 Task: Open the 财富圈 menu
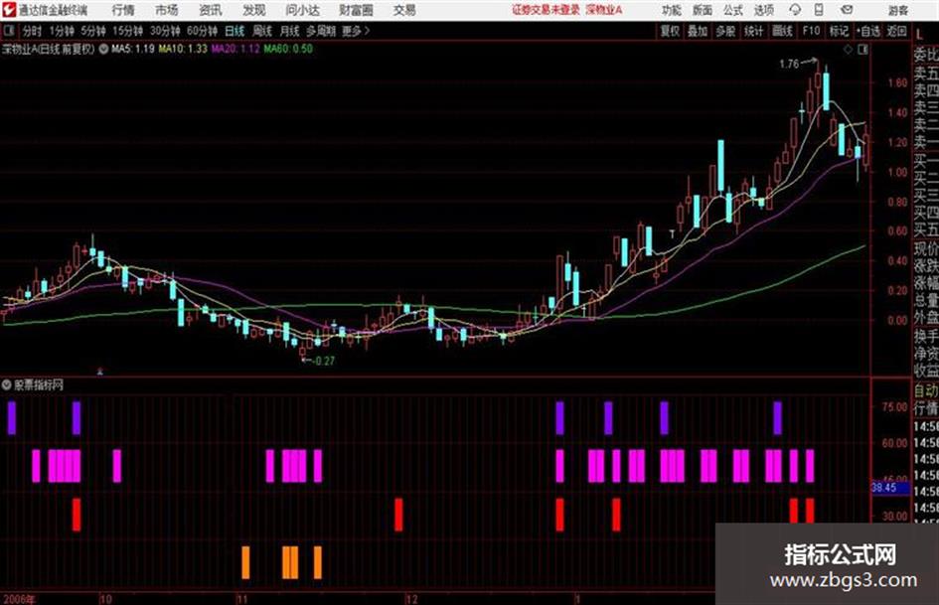point(356,10)
